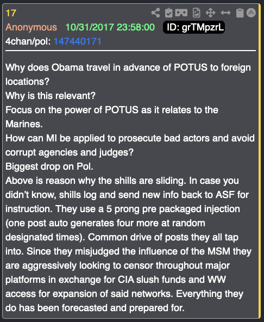Click the line "Biggest drop on Pol."
Viewport: 264px width, 322px height.
[x=49, y=166]
